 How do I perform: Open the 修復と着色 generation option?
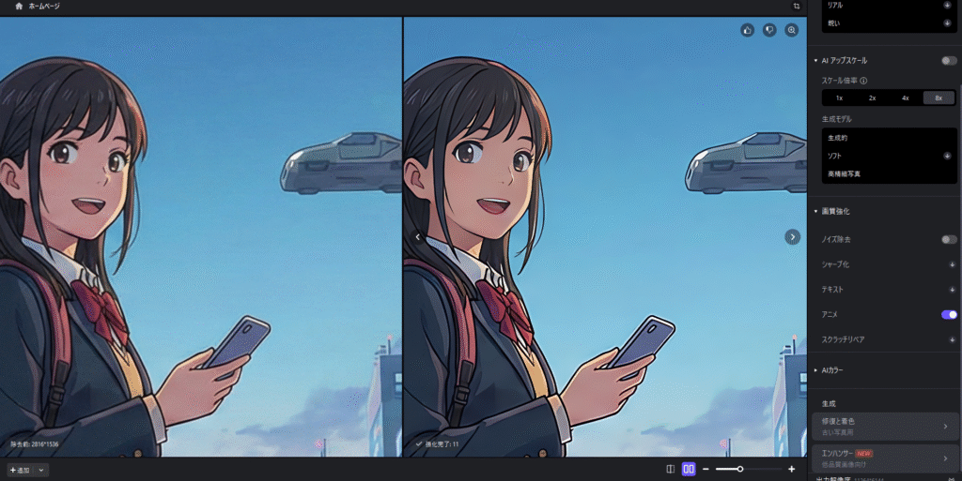pyautogui.click(x=885, y=426)
